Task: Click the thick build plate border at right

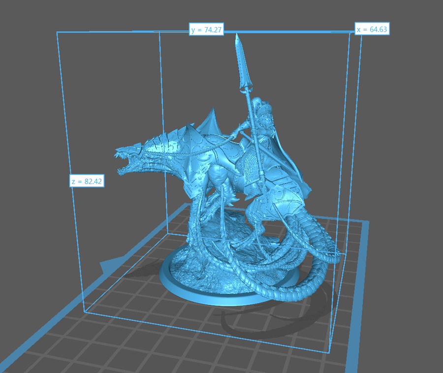Action: point(361,295)
